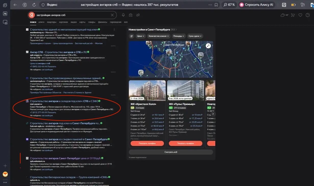Open search settings sliders icon

pyautogui.click(x=138, y=15)
